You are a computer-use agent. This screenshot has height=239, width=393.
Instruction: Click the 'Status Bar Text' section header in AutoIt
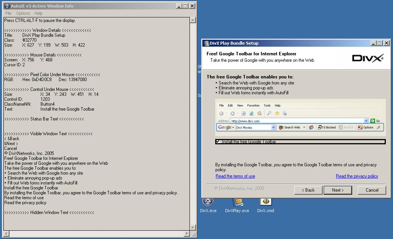(x=44, y=119)
